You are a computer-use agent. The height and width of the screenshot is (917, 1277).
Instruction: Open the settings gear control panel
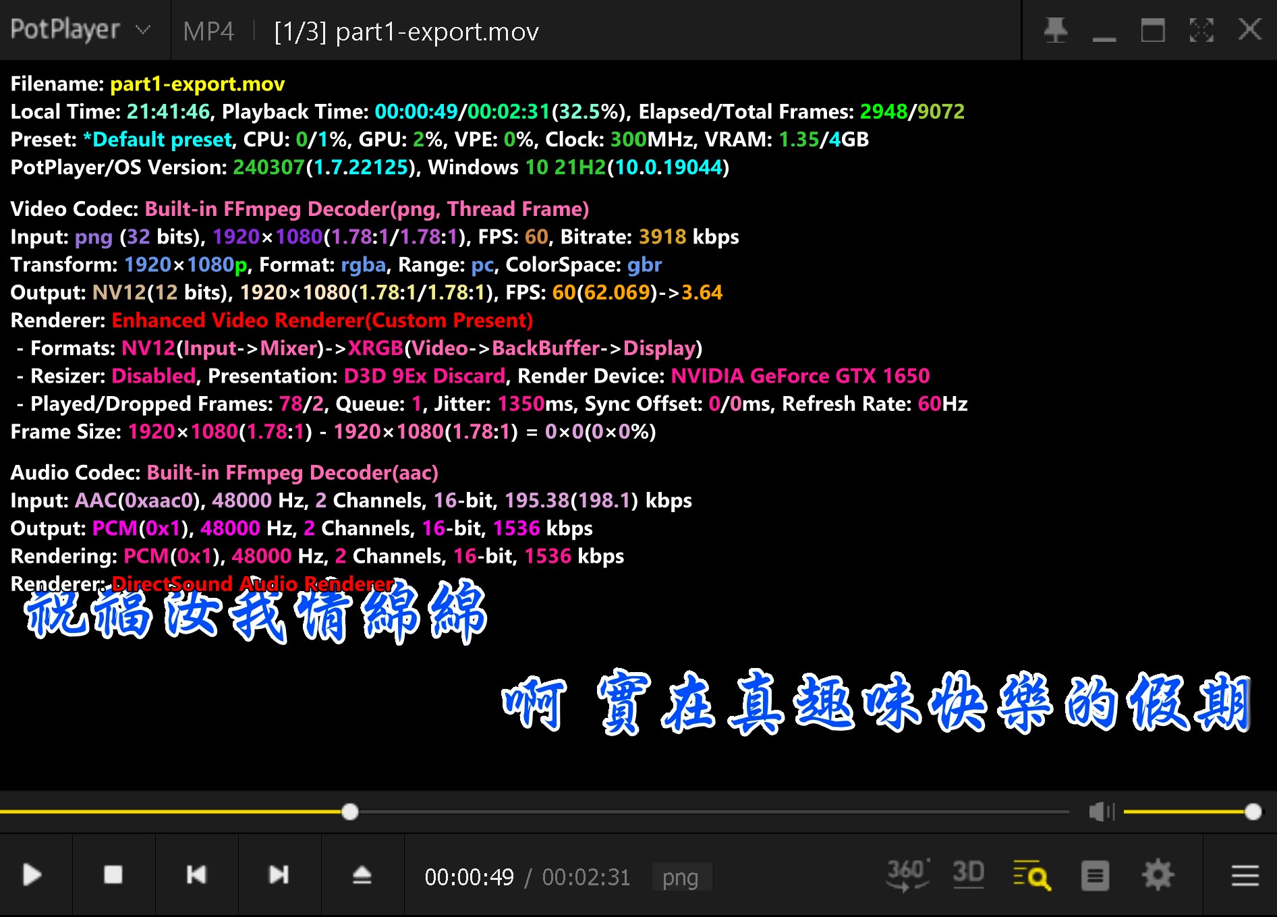pyautogui.click(x=1158, y=875)
